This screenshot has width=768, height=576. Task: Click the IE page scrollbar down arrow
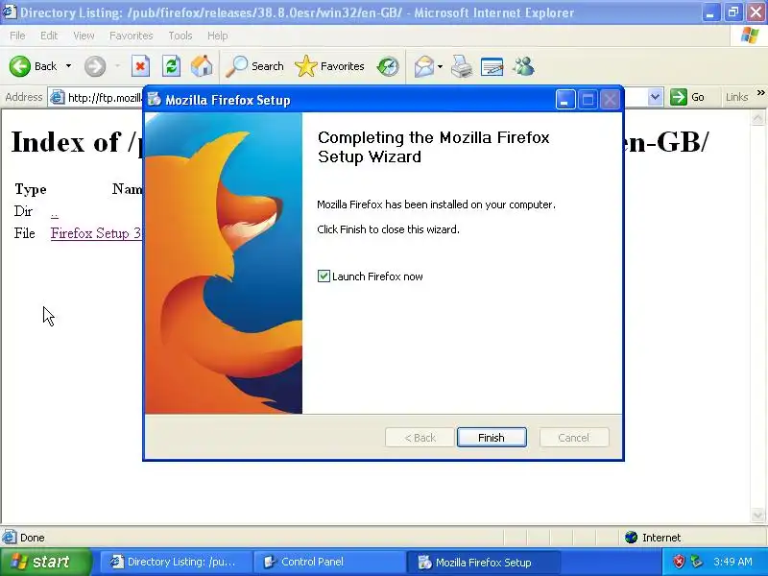click(x=757, y=515)
